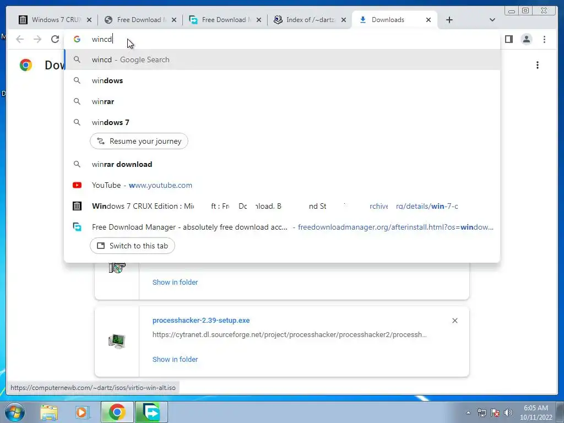564x423 pixels.
Task: Go forward with the forward arrow
Action: pyautogui.click(x=37, y=39)
